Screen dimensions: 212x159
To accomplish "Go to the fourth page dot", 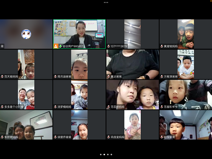I will (112, 154).
